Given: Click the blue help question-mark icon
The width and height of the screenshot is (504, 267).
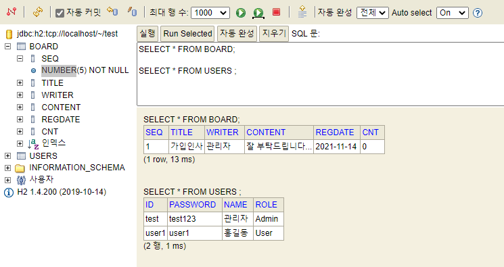Looking at the screenshot, I should tap(478, 13).
